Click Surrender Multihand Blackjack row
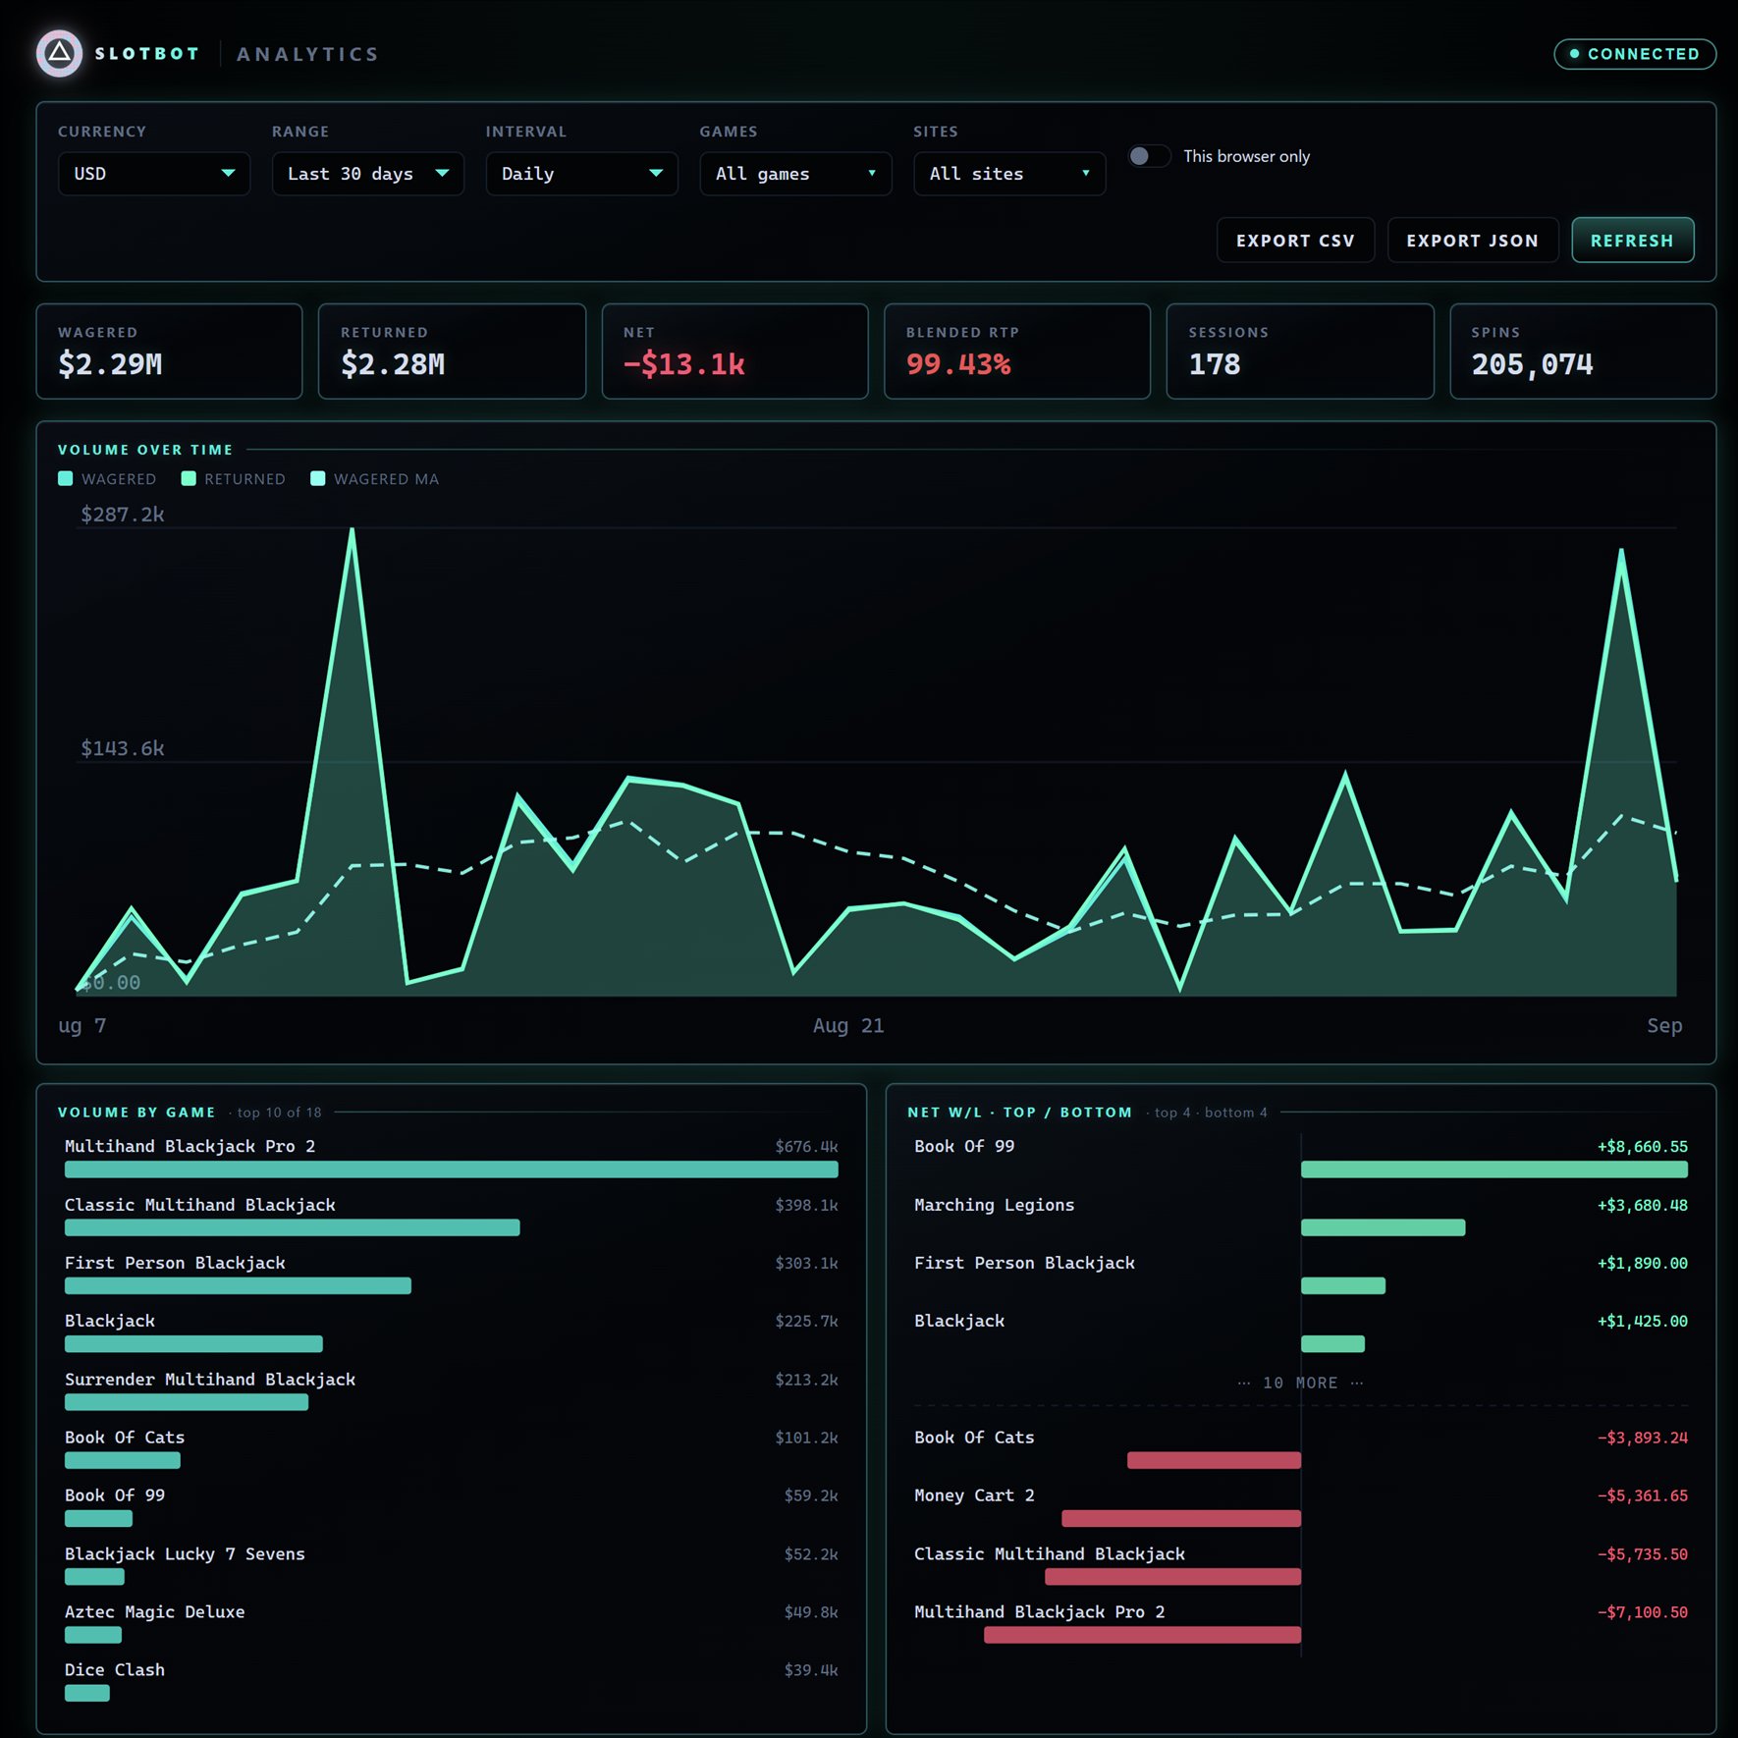The image size is (1738, 1738). tap(452, 1390)
